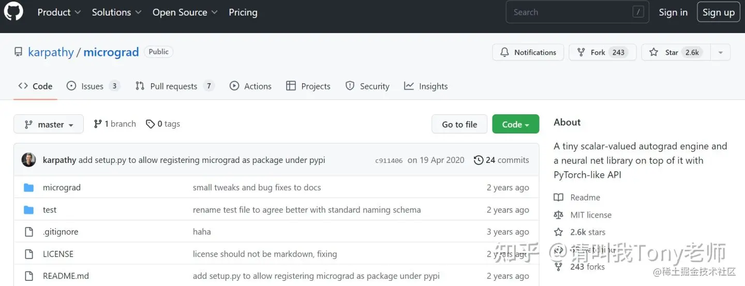Toggle Notifications for this repo
This screenshot has width=745, height=286.
[x=528, y=52]
